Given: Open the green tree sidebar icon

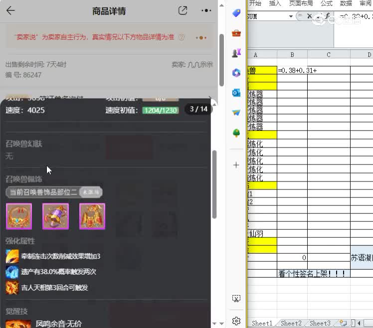Looking at the screenshot, I should [236, 133].
